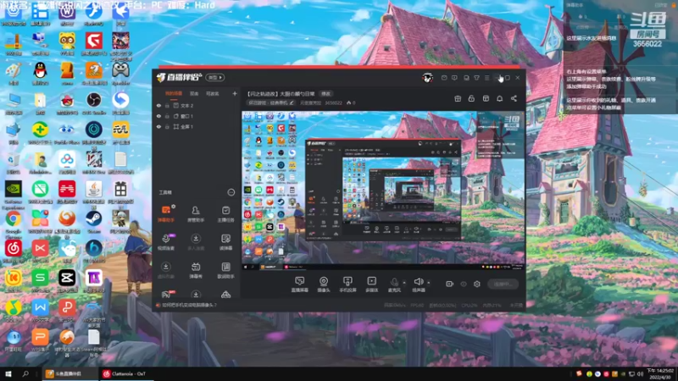Add a 直播屏幕 screen capture source

300,284
